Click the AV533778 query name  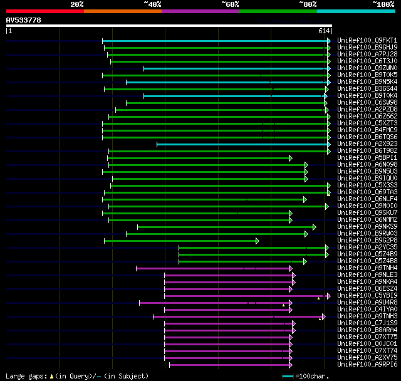click(x=24, y=20)
